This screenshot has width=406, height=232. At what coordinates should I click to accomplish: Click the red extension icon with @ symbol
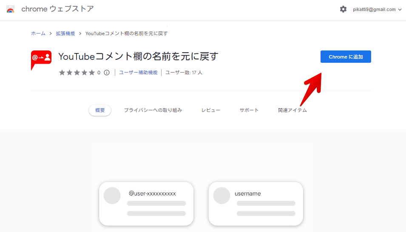point(41,60)
